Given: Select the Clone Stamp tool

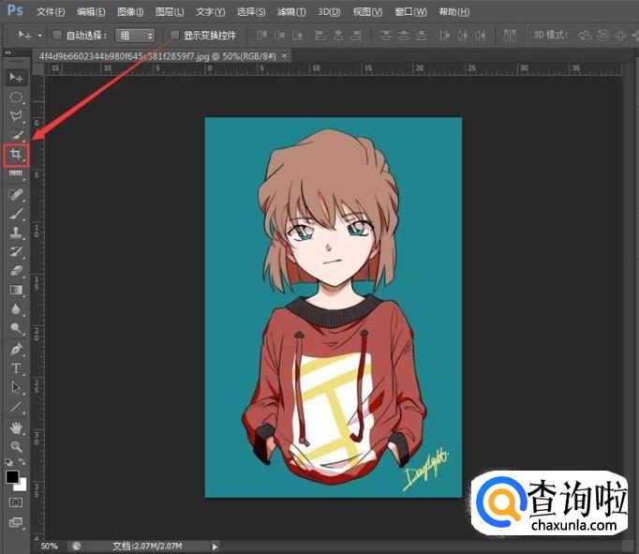Looking at the screenshot, I should (x=16, y=232).
